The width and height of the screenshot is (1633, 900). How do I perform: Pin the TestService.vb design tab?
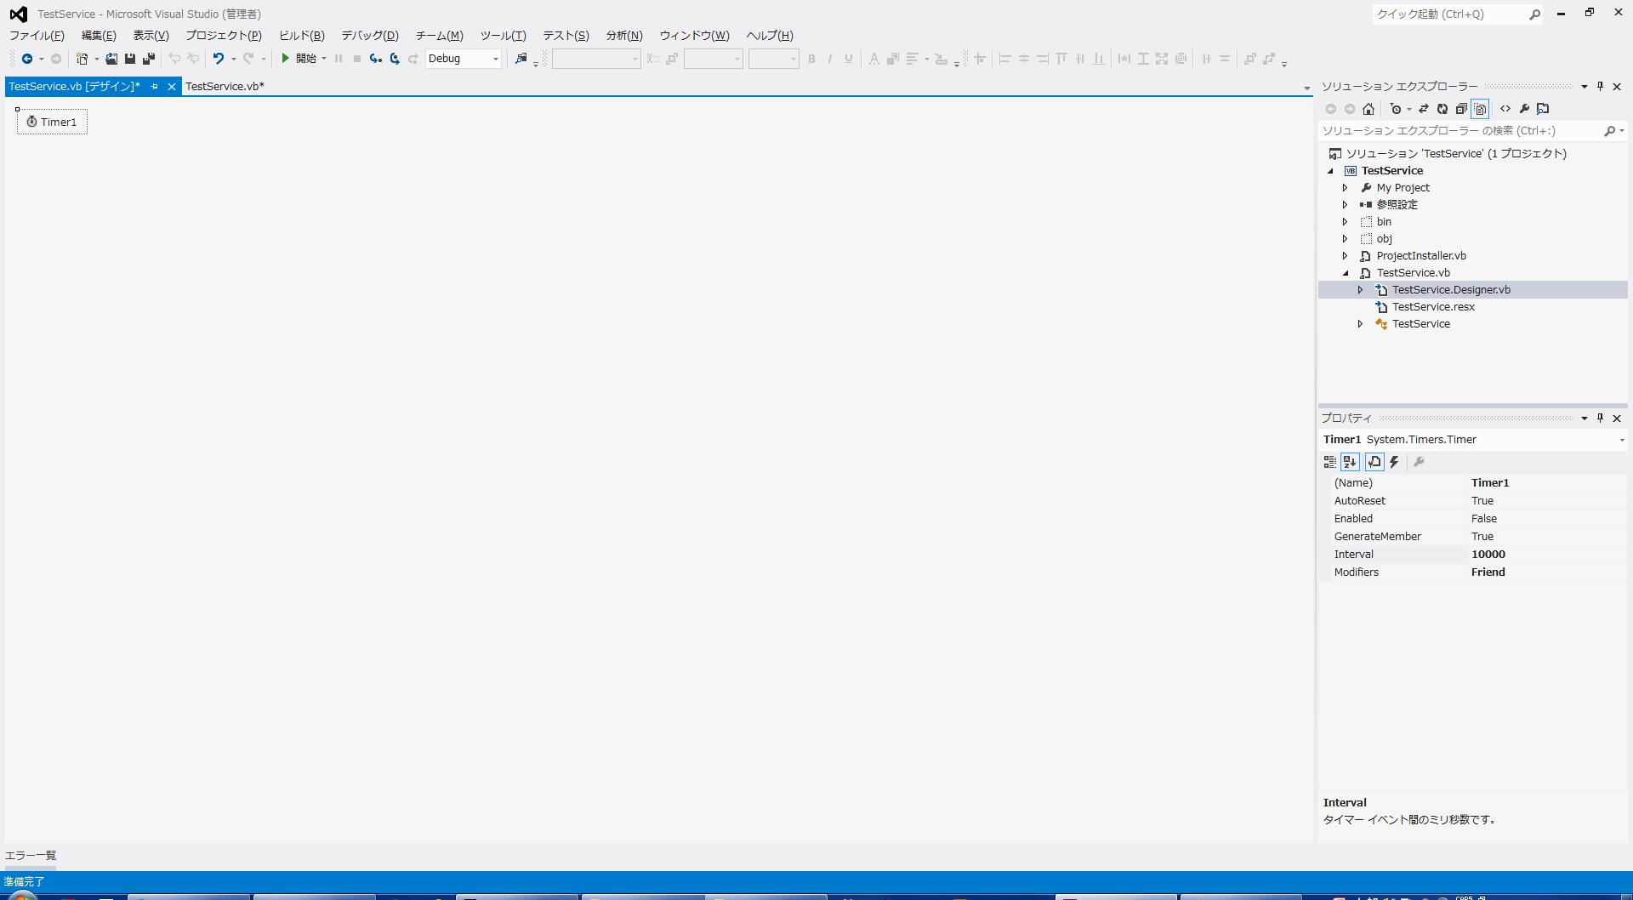[155, 87]
